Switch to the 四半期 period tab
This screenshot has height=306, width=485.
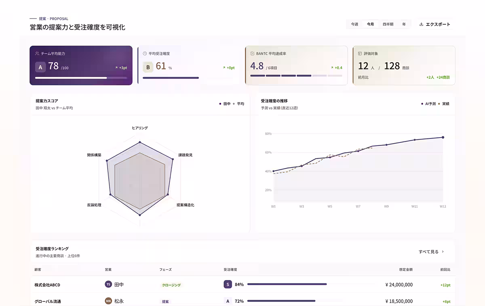click(x=388, y=24)
